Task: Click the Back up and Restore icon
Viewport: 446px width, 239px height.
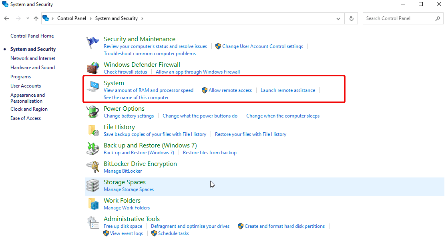Action: [x=92, y=148]
